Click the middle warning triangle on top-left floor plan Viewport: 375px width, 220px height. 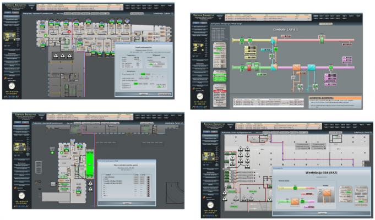click(63, 56)
